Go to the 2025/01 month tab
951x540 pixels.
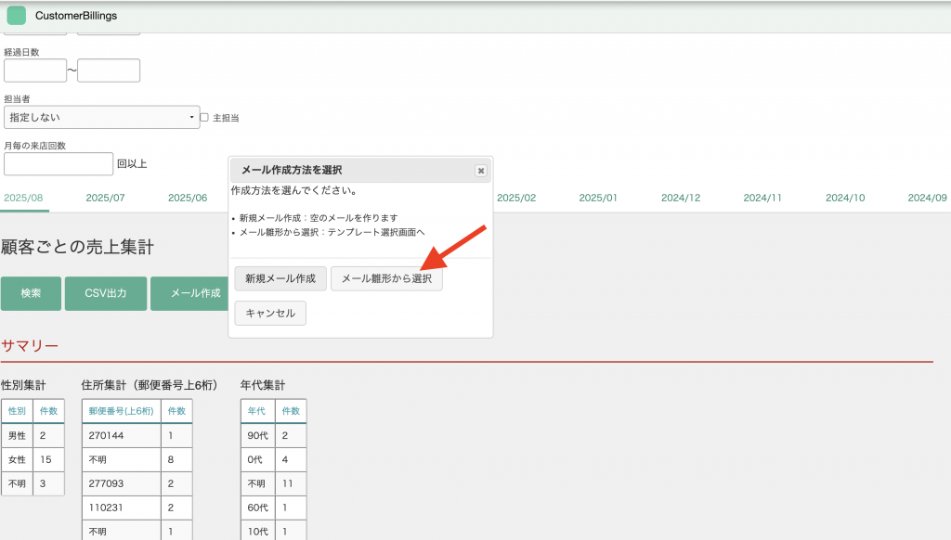pos(598,198)
